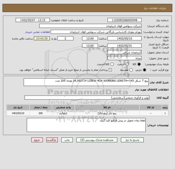Click the خروج exit button
175x169 pixels.
[37, 140]
